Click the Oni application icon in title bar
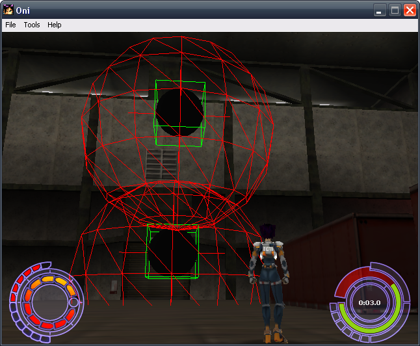This screenshot has height=346, width=420. tap(8, 10)
